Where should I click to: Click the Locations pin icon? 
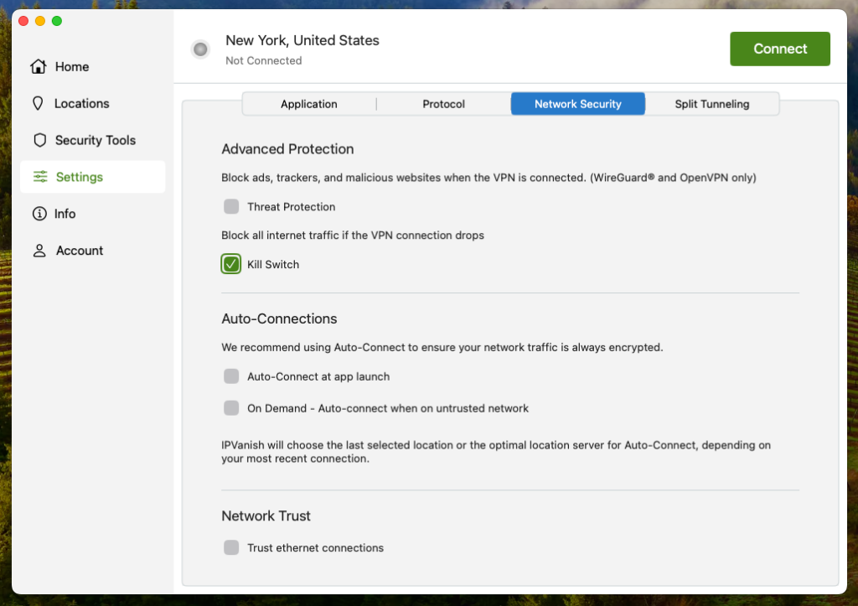(38, 103)
